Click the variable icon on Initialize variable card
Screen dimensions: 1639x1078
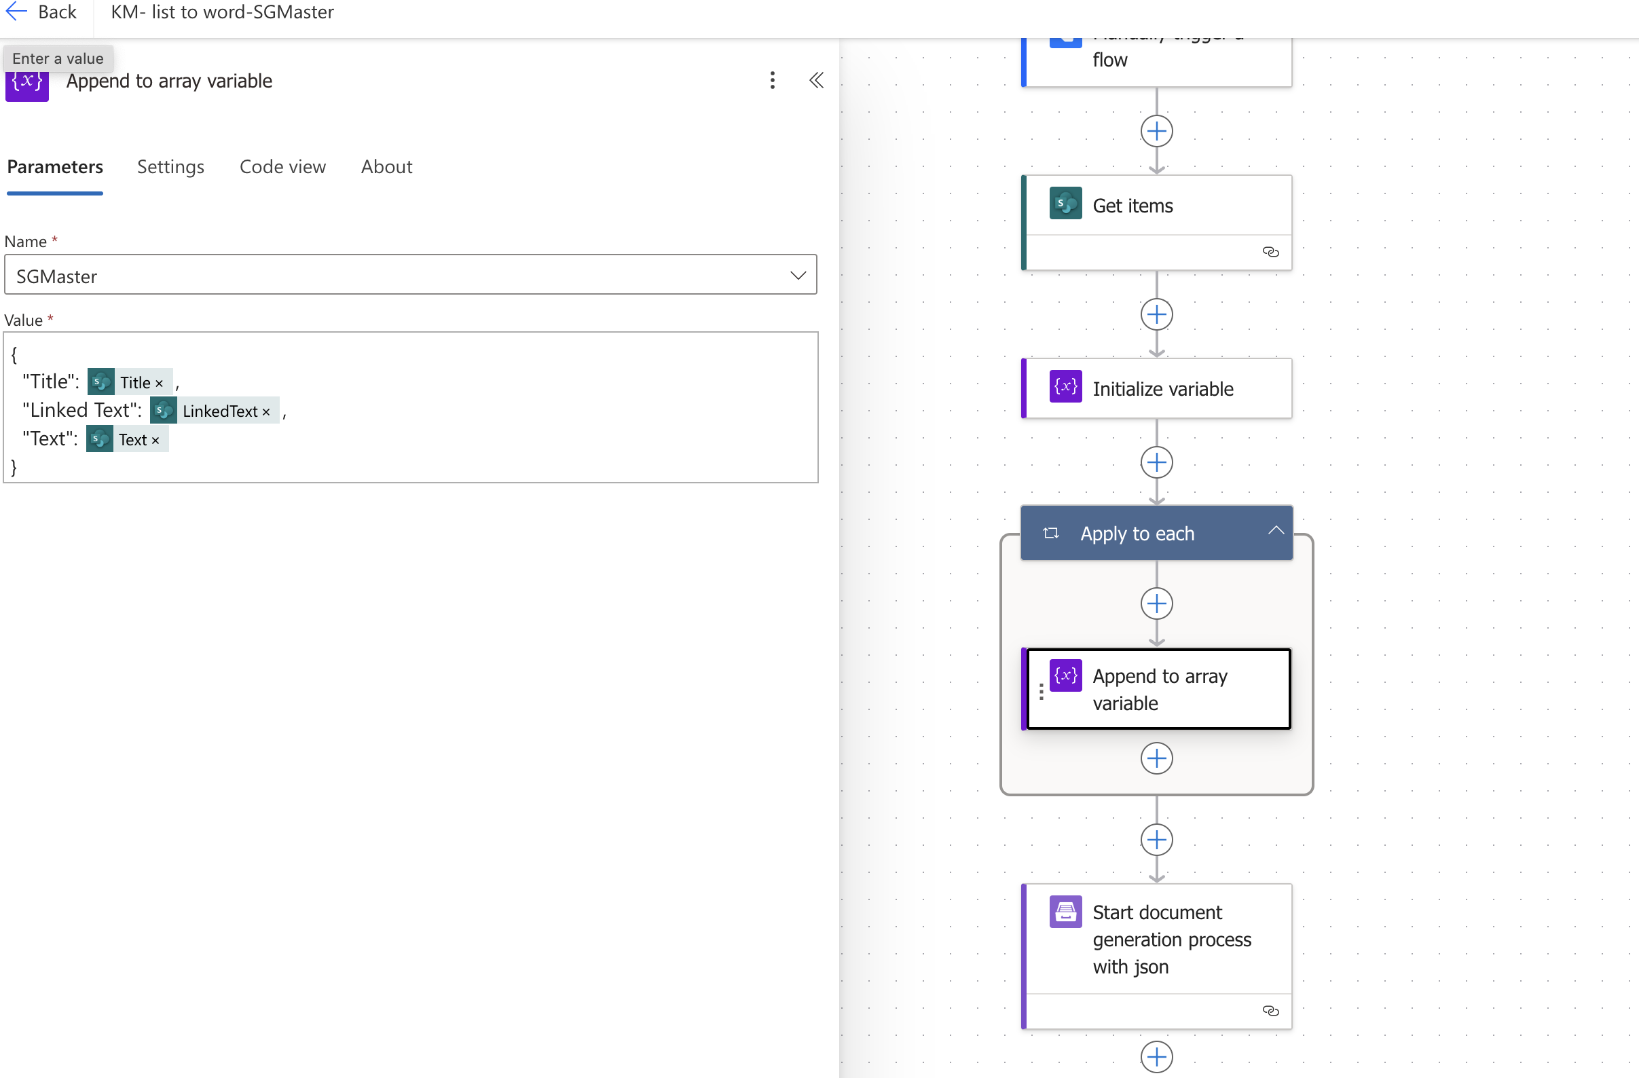click(x=1065, y=387)
